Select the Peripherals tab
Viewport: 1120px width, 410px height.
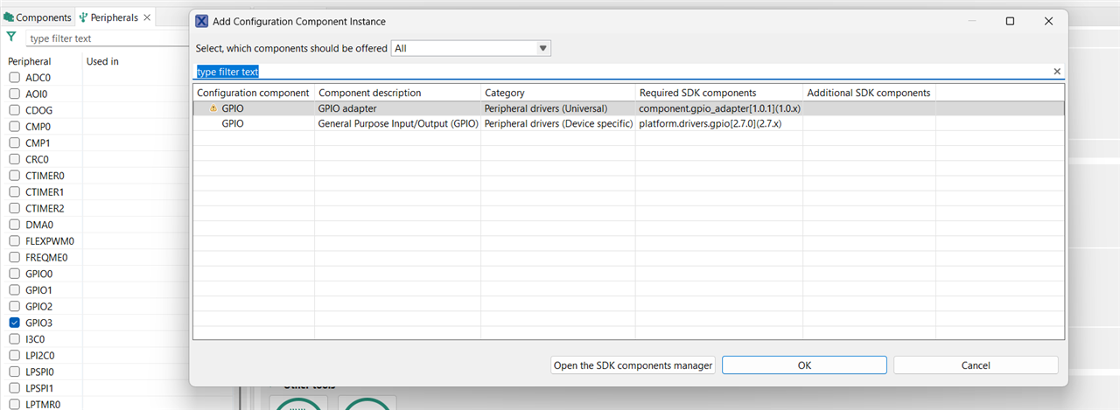click(x=114, y=17)
